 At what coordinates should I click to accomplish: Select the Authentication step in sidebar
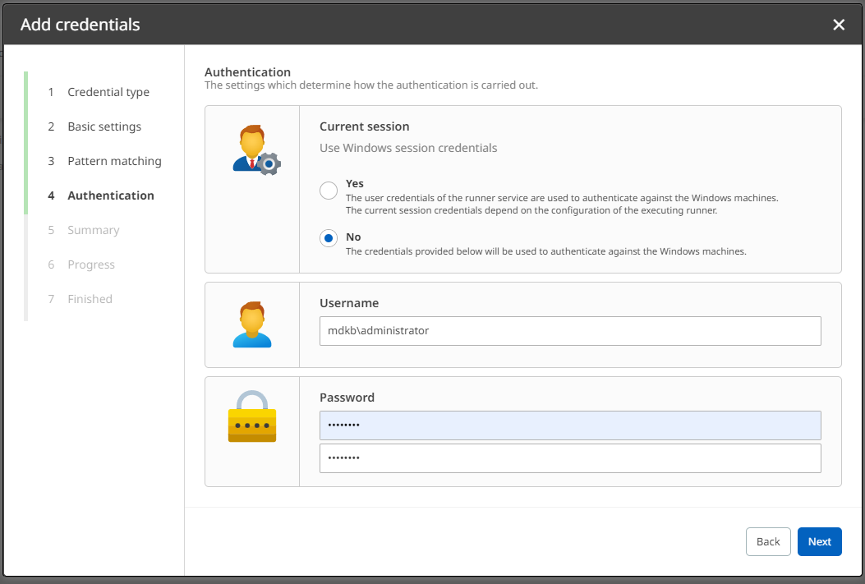(110, 195)
